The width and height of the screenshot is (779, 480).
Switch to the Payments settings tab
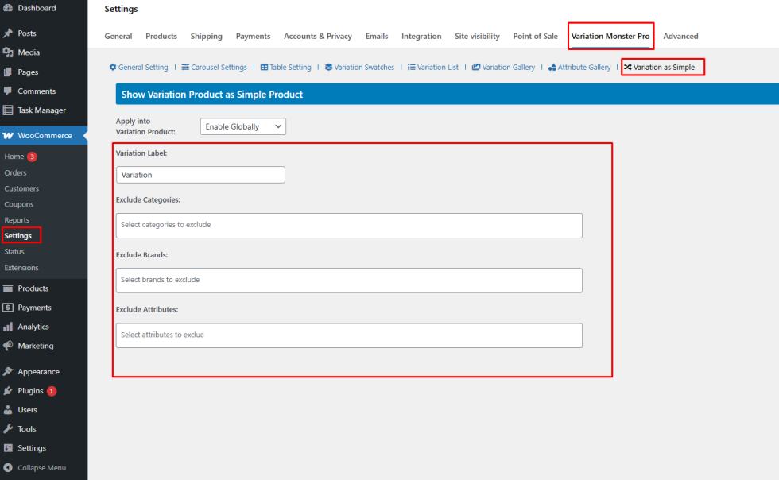(253, 37)
